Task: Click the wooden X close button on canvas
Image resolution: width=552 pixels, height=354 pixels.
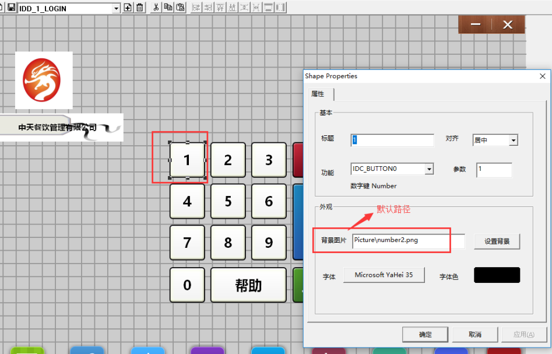Action: [x=508, y=24]
